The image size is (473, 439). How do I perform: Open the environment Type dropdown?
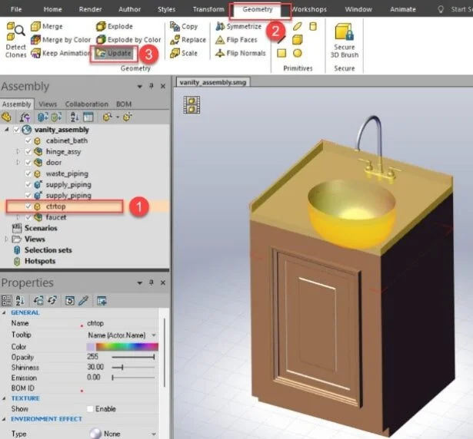[154, 434]
